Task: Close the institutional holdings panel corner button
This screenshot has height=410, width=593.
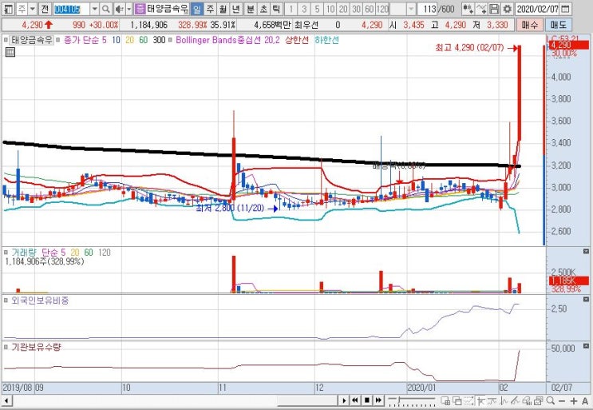Action: [586, 346]
